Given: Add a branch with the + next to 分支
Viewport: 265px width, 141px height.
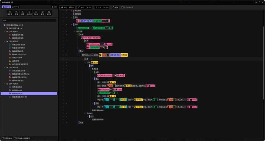Looking at the screenshot, I should tap(92, 59).
